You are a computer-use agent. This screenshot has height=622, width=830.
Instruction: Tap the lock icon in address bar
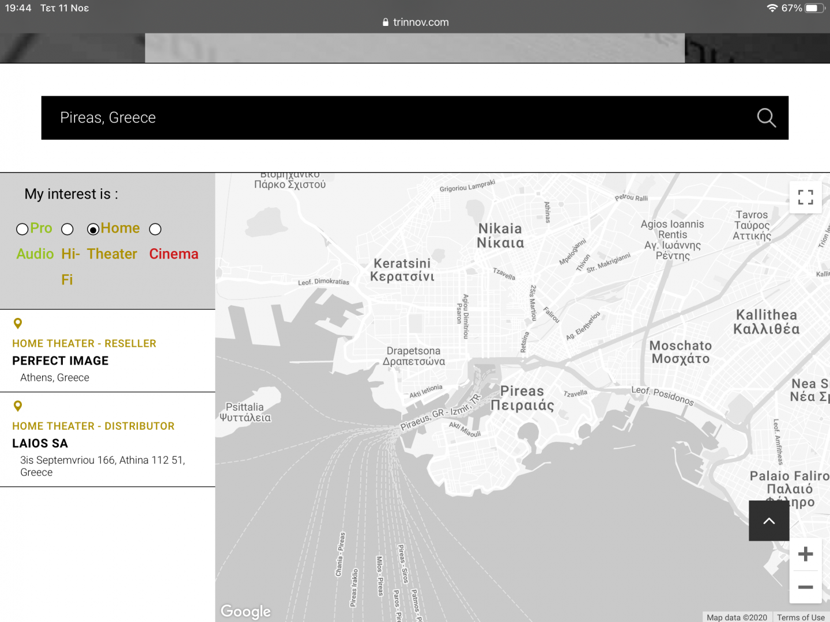(386, 22)
